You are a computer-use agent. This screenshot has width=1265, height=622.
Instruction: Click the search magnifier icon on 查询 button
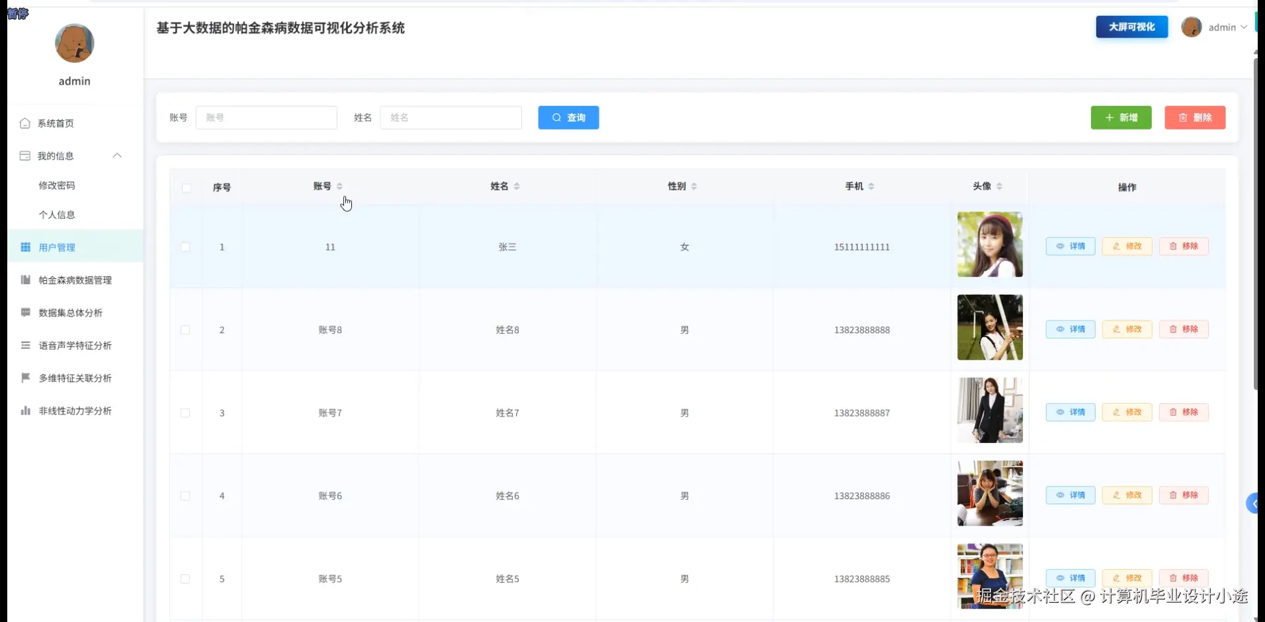(557, 117)
